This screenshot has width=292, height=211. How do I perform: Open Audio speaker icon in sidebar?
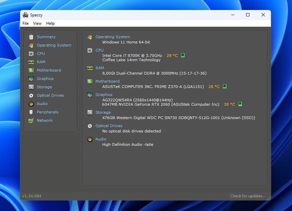(31, 104)
